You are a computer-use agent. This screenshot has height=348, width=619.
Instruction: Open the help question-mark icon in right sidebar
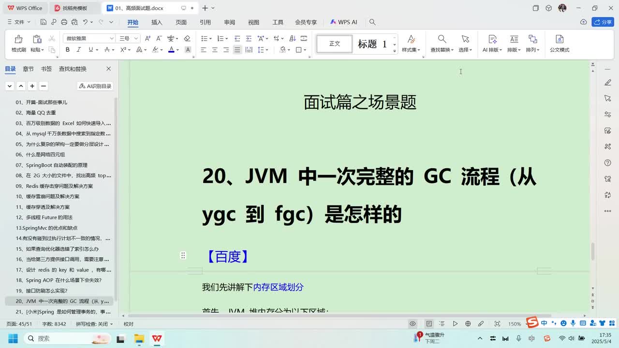point(608,163)
